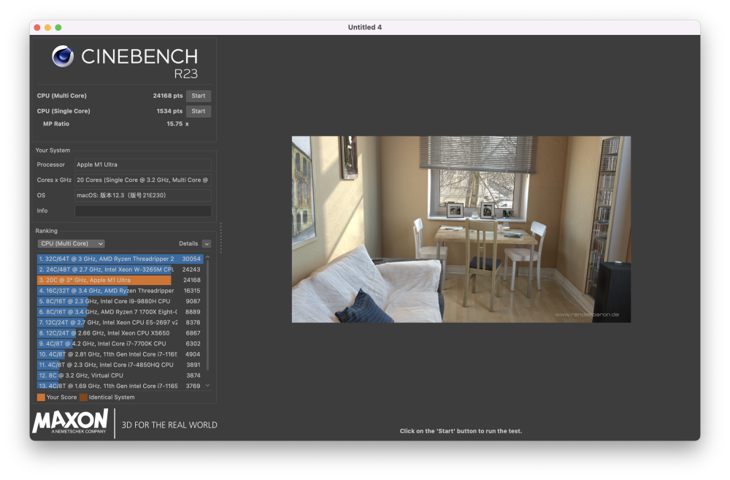Screen dimensions: 730x480
Task: Select ranking row 2 Intel Xeon W-3265M
Action: tap(120, 270)
